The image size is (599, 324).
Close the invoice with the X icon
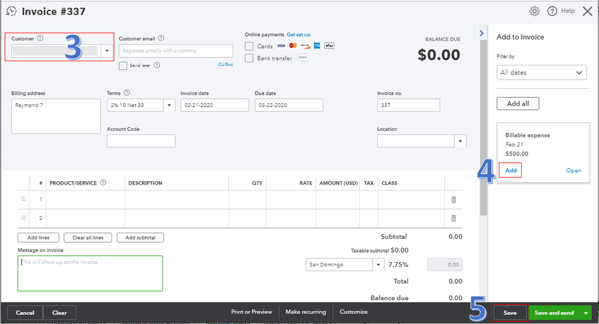588,11
